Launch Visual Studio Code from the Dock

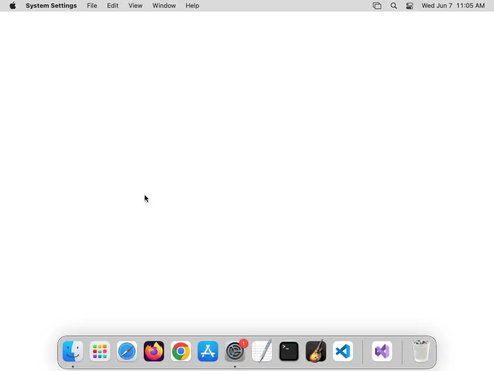(x=343, y=351)
